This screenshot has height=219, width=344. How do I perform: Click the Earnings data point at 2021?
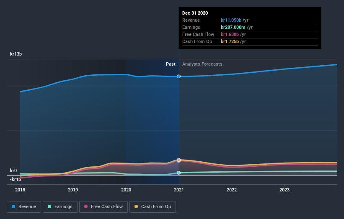point(179,173)
